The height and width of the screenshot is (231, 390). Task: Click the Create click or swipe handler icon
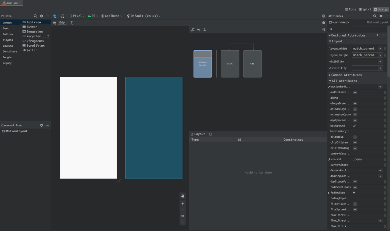205,30
